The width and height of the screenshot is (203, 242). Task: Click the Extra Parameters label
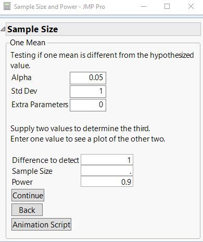tap(40, 105)
